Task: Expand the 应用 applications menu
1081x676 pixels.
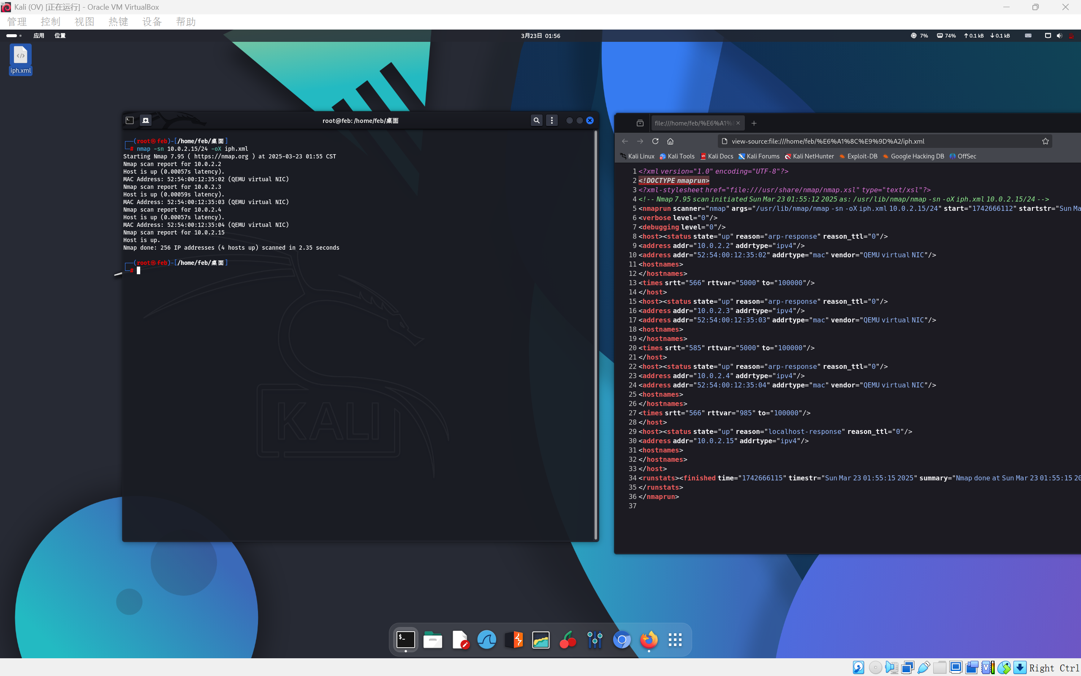Action: coord(39,36)
